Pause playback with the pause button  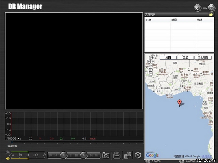[71, 155]
